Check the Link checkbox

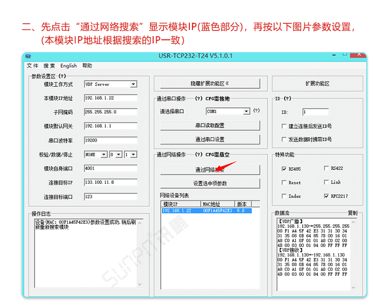pos(326,182)
